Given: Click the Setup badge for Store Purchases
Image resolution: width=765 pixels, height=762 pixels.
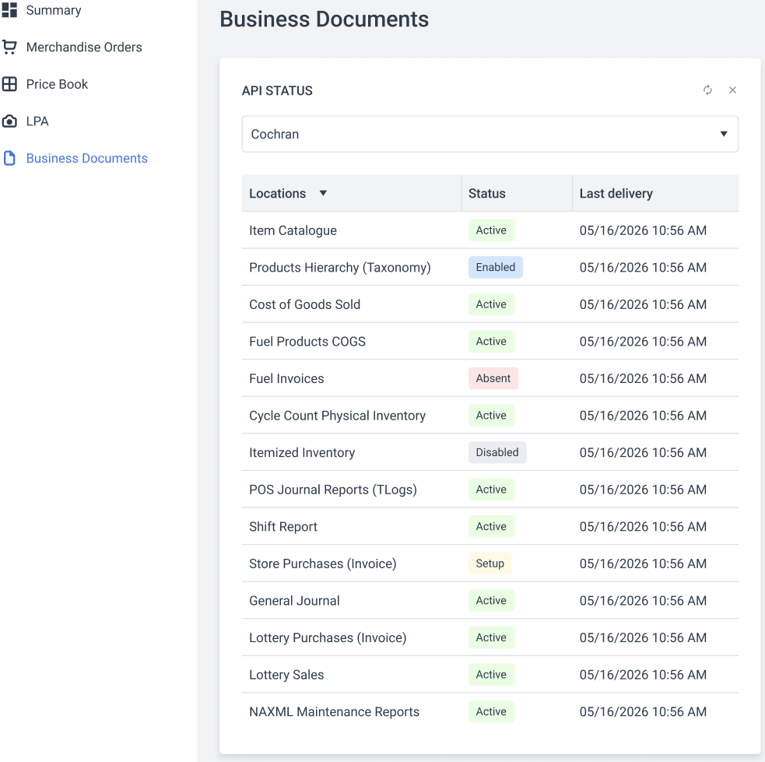Looking at the screenshot, I should (x=490, y=564).
